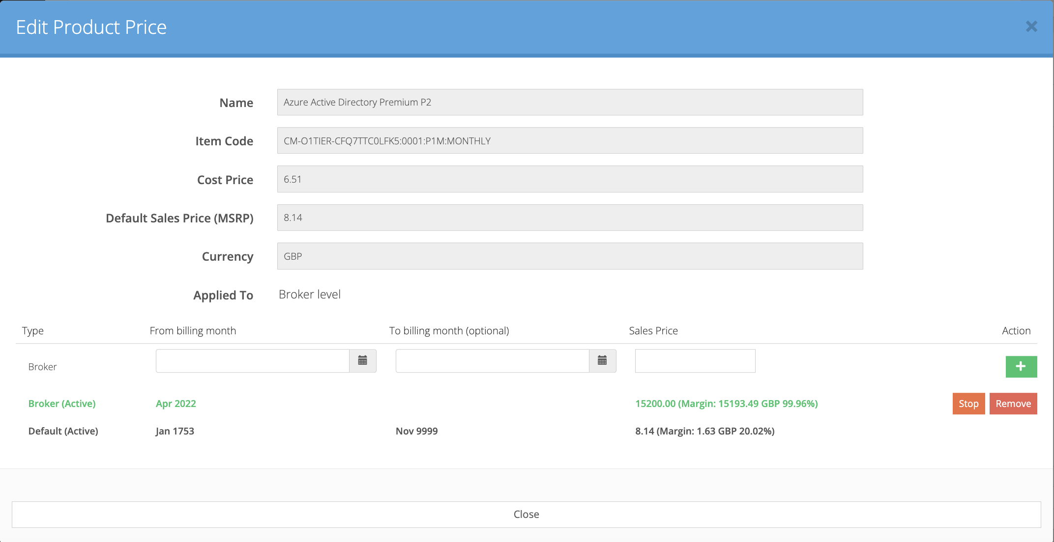Click the To billing month input field
The width and height of the screenshot is (1054, 542).
pos(492,361)
